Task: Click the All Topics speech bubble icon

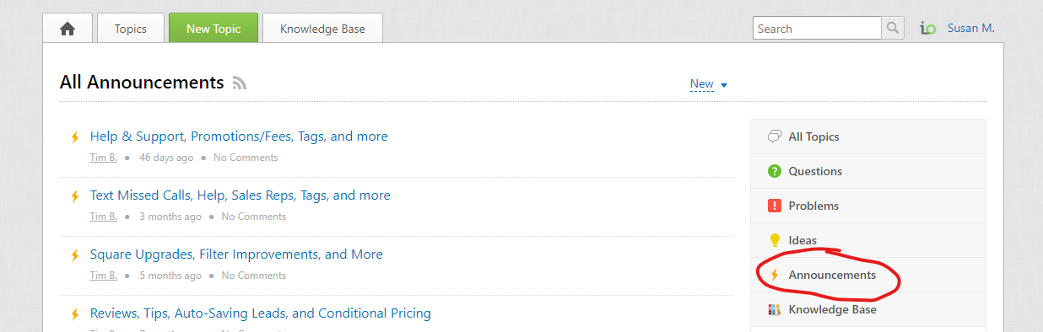Action: click(774, 137)
